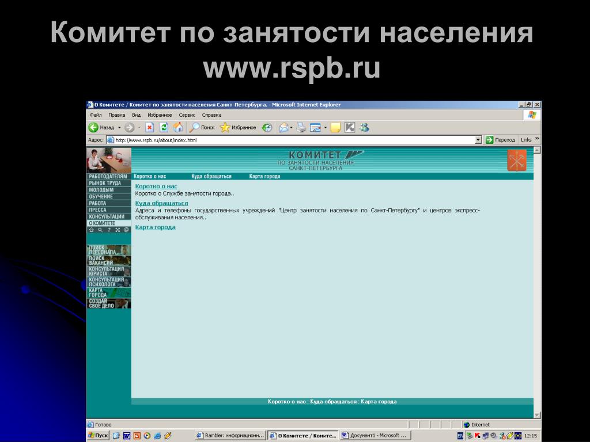Open the Сервис menu

187,115
